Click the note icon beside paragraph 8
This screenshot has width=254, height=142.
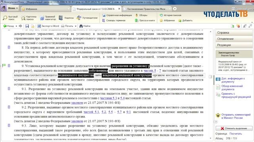click(9, 47)
